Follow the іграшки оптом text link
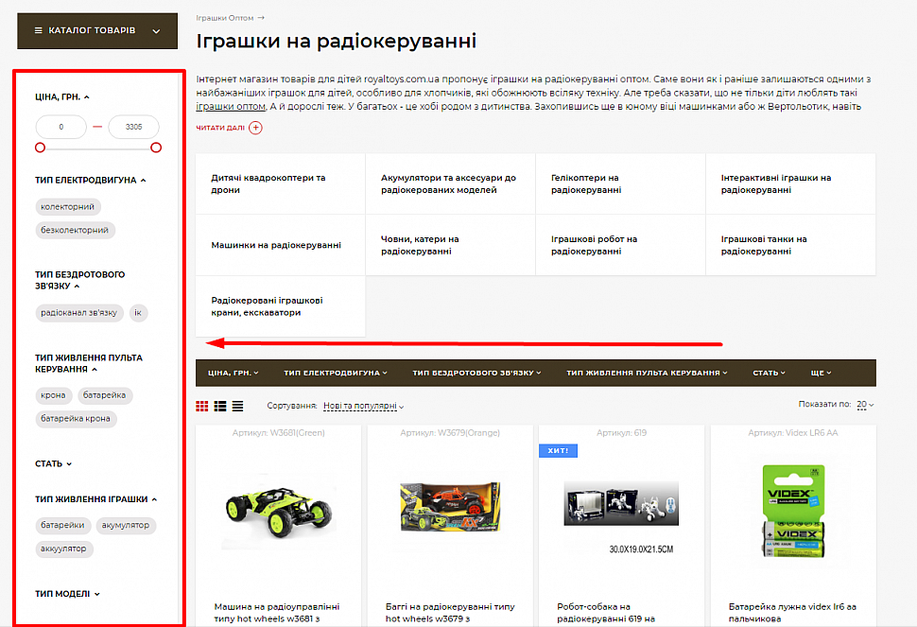The image size is (917, 627). coord(231,107)
